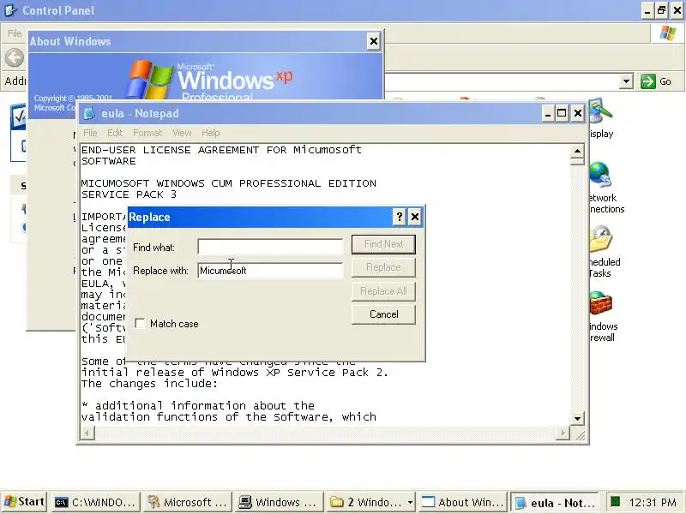Open the Control Panel File menu
The image size is (686, 514).
(x=15, y=33)
